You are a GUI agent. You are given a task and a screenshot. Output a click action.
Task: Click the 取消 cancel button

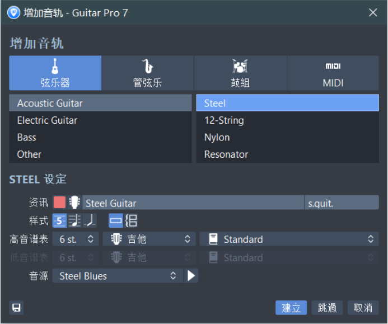point(363,308)
